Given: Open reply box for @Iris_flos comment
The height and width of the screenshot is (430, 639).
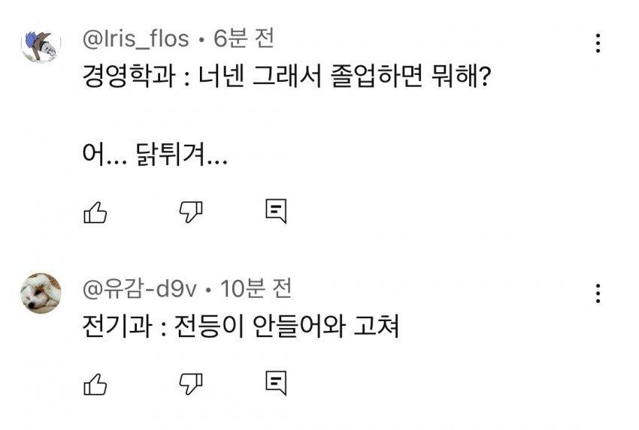Looking at the screenshot, I should [276, 212].
